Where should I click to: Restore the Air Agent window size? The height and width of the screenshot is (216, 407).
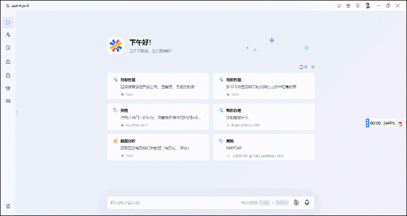tap(389, 6)
